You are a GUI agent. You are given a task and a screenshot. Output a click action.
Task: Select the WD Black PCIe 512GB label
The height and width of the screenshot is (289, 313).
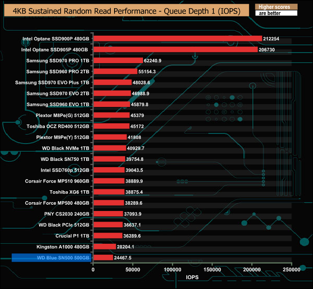tap(64, 225)
